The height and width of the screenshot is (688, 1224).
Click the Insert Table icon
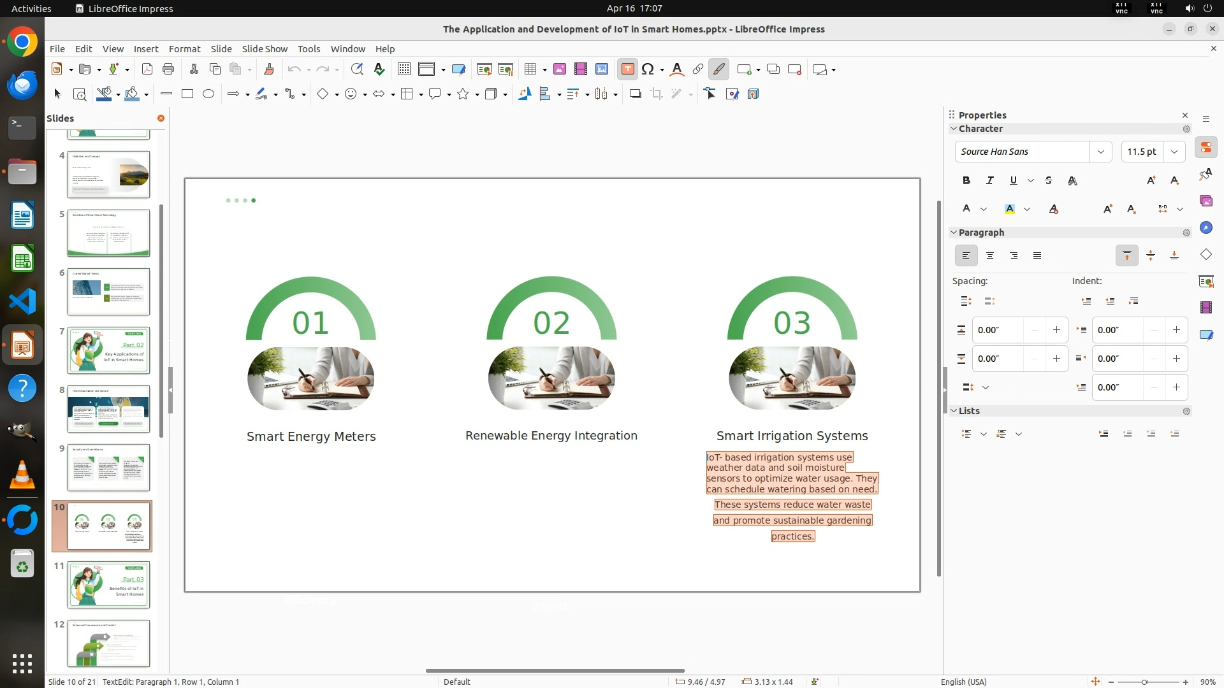[x=530, y=69]
